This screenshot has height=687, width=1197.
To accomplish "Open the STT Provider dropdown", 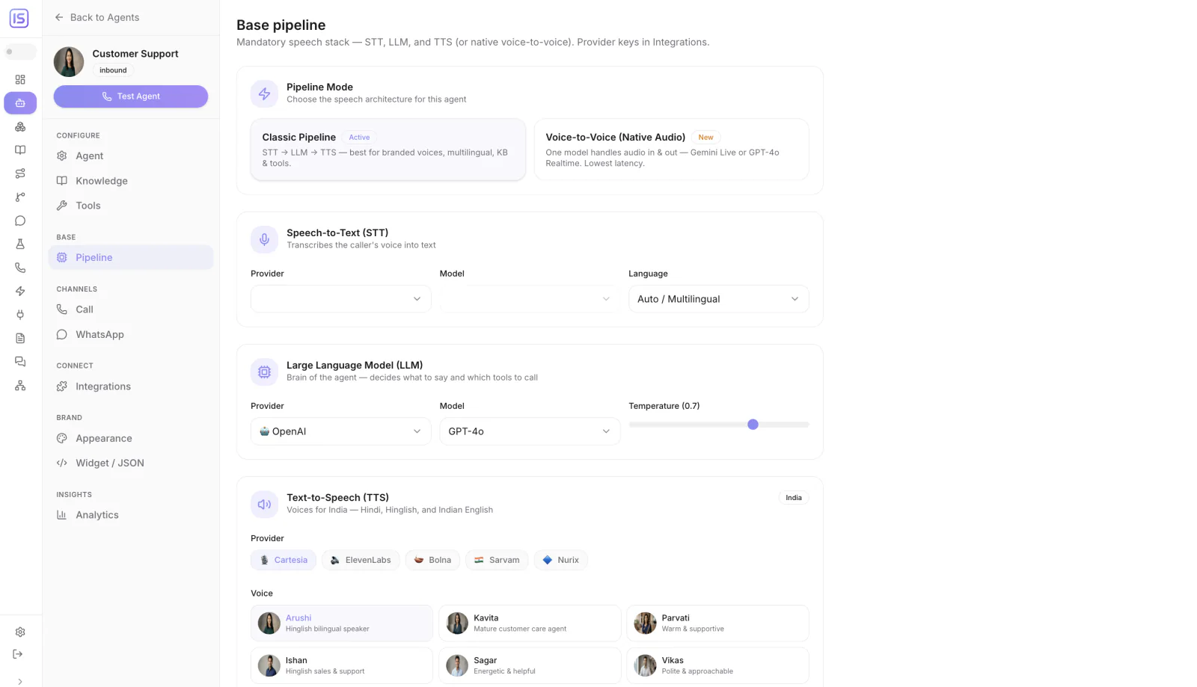I will click(340, 299).
